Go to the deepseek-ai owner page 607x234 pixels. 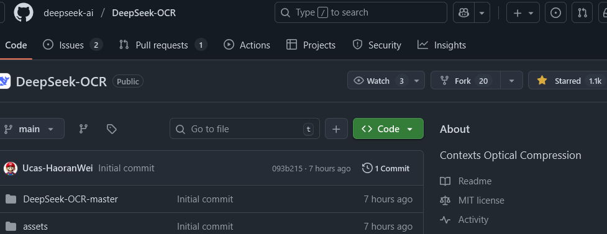68,13
